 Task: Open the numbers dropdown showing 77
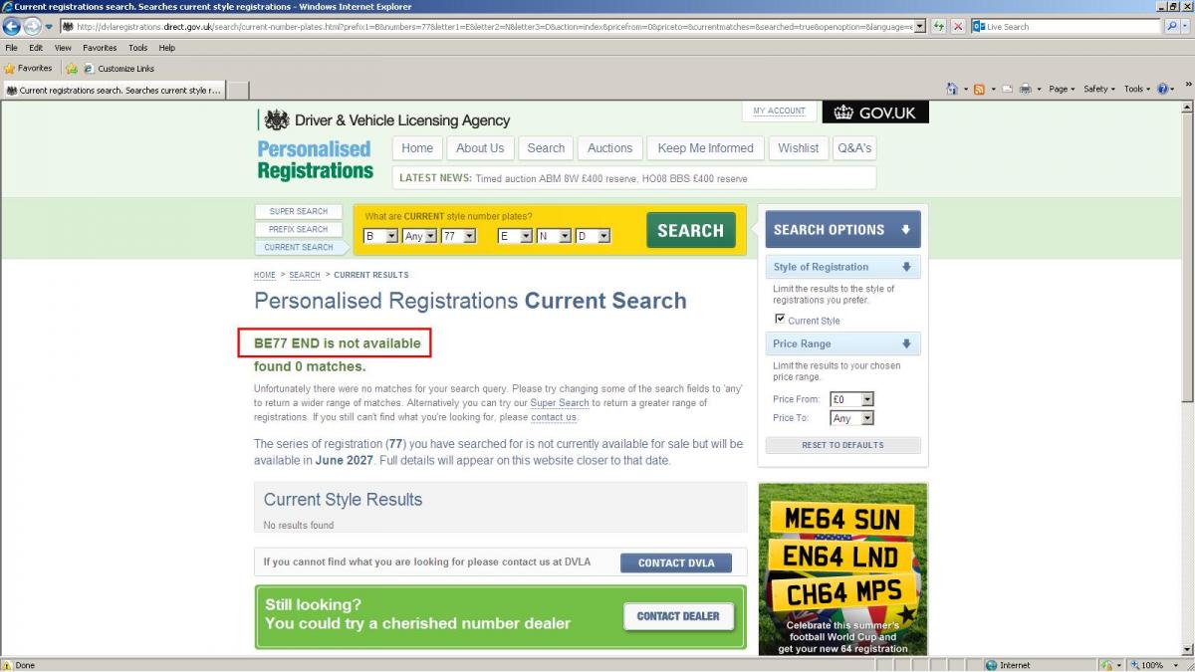[458, 236]
